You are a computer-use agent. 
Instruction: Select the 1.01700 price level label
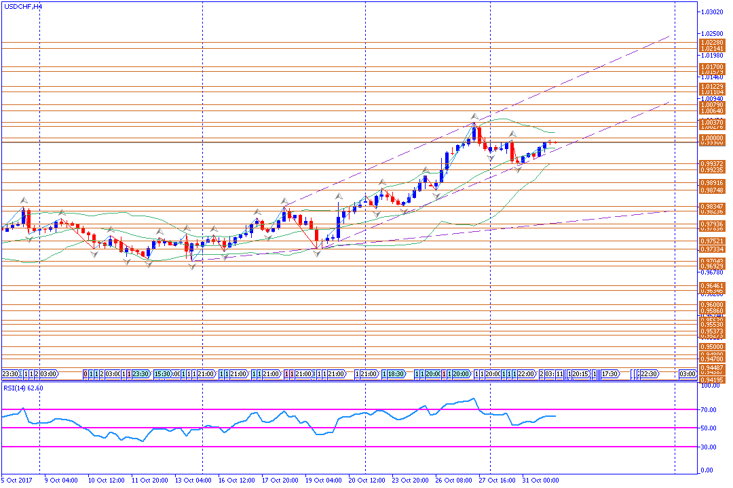(711, 67)
